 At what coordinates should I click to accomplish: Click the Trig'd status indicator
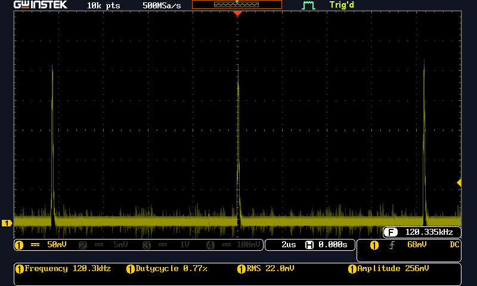(342, 5)
